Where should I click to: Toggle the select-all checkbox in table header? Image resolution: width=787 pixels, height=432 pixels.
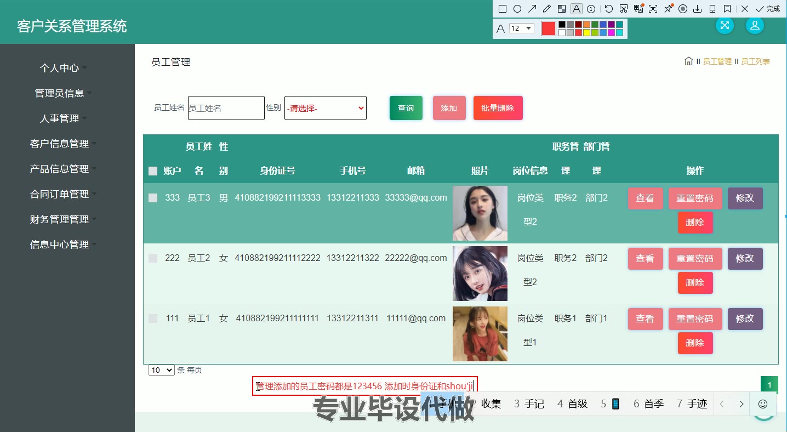153,171
